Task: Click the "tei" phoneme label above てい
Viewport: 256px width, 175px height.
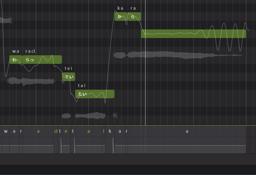Action: pos(68,68)
